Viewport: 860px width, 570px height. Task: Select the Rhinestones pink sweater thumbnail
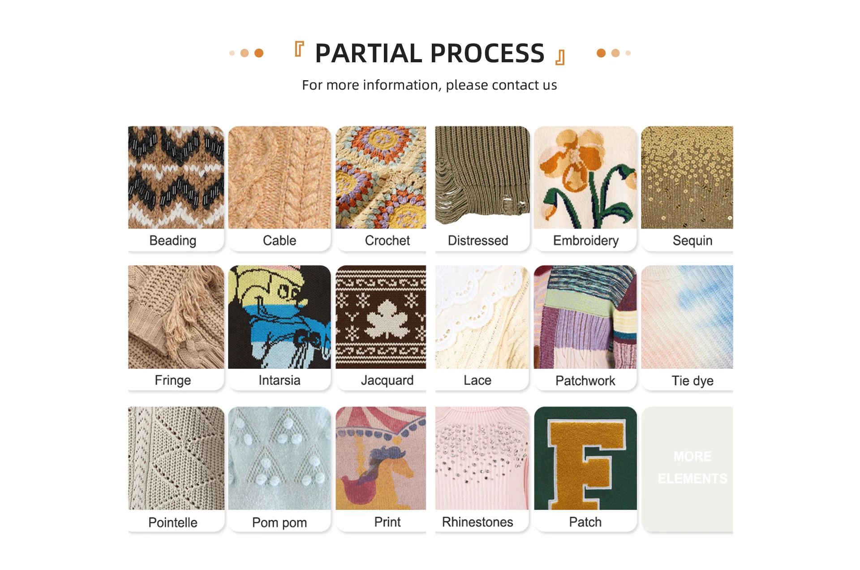482,458
